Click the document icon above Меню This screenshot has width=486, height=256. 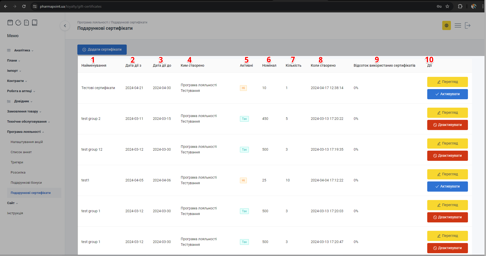(26, 23)
